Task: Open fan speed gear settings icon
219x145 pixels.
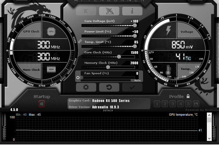Action: tap(78, 77)
